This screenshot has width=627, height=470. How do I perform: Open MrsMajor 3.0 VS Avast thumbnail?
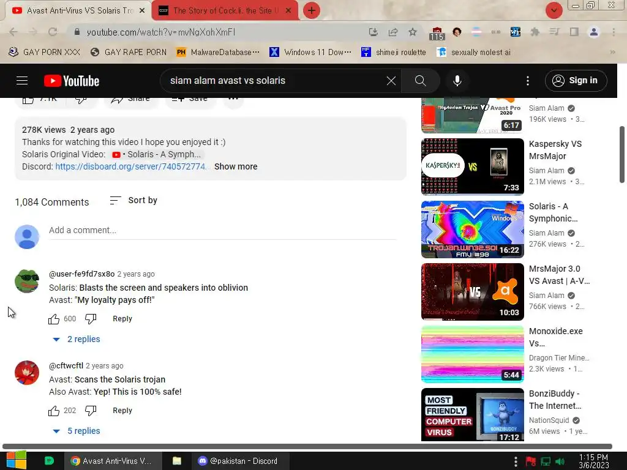click(x=472, y=292)
